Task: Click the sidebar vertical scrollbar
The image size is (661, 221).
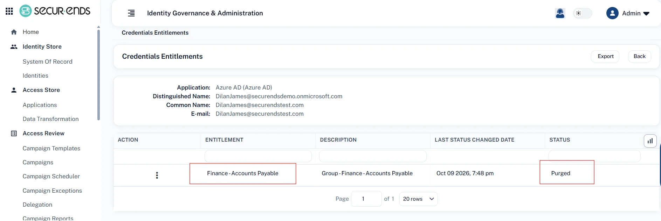Action: point(98,75)
